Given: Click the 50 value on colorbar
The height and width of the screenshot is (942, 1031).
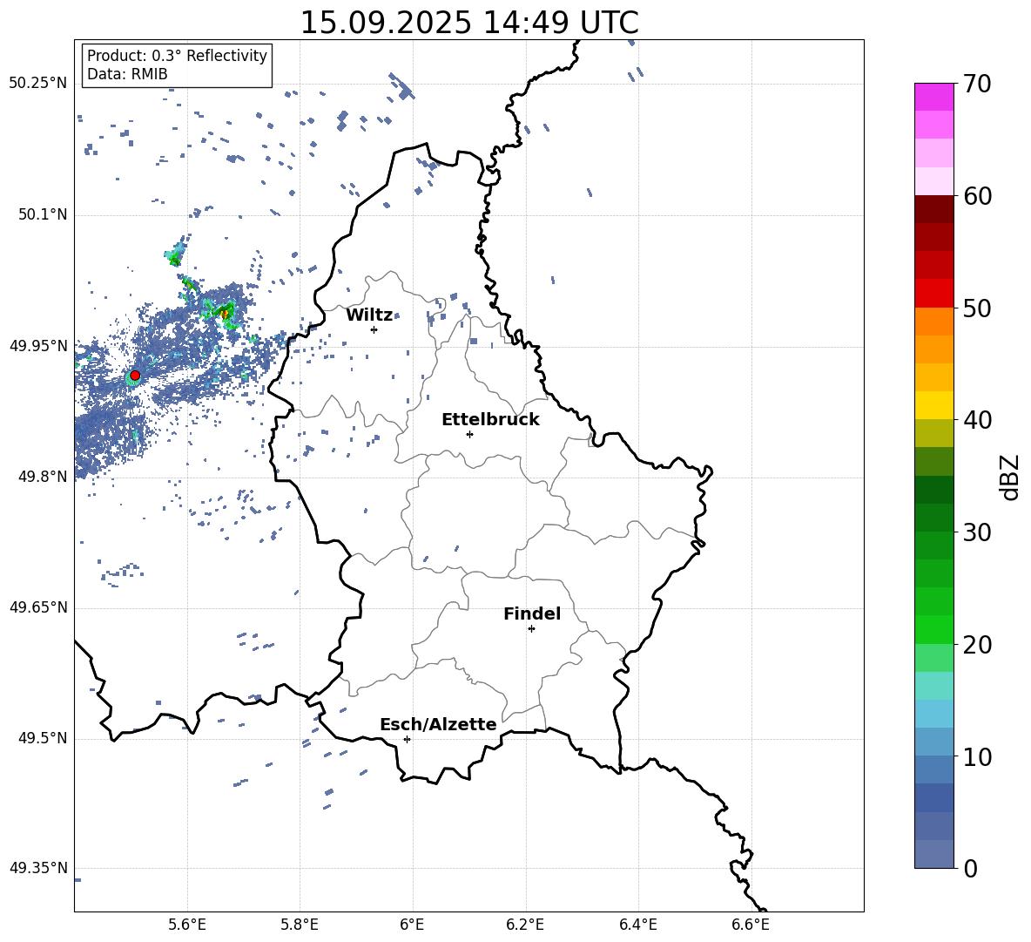Looking at the screenshot, I should pos(977,308).
